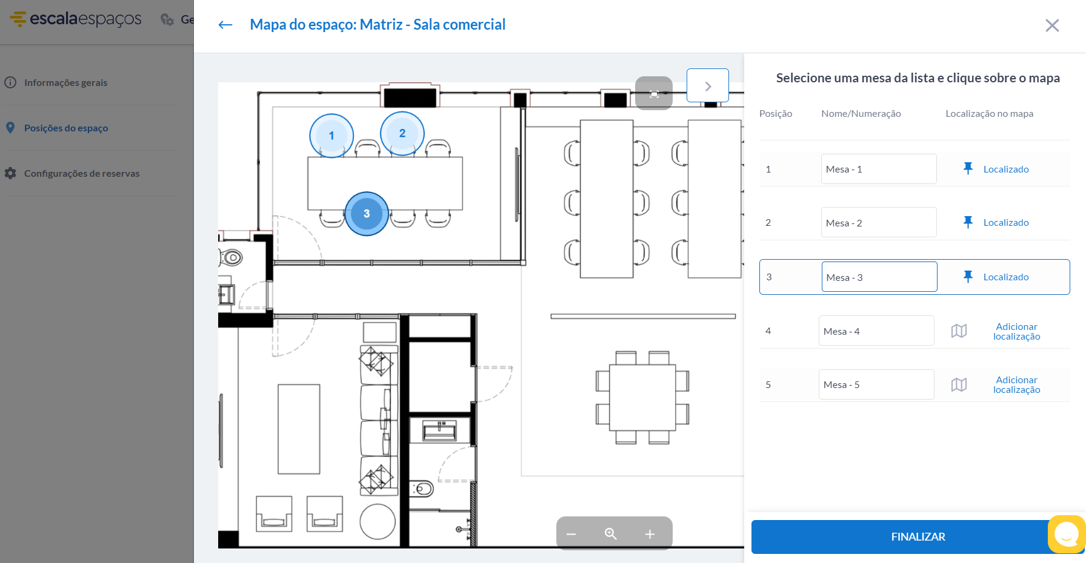This screenshot has height=563, width=1086.
Task: Select Posições do espaço in the sidebar
Action: pyautogui.click(x=65, y=128)
